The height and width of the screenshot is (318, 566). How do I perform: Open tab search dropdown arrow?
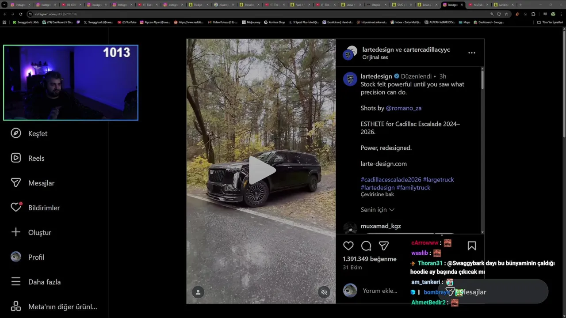4,4
